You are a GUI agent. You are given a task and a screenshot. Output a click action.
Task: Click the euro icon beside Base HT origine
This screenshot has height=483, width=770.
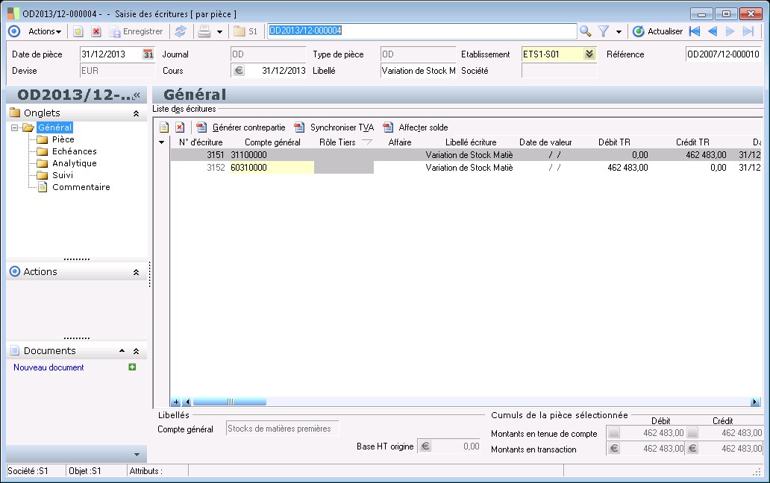pos(426,446)
